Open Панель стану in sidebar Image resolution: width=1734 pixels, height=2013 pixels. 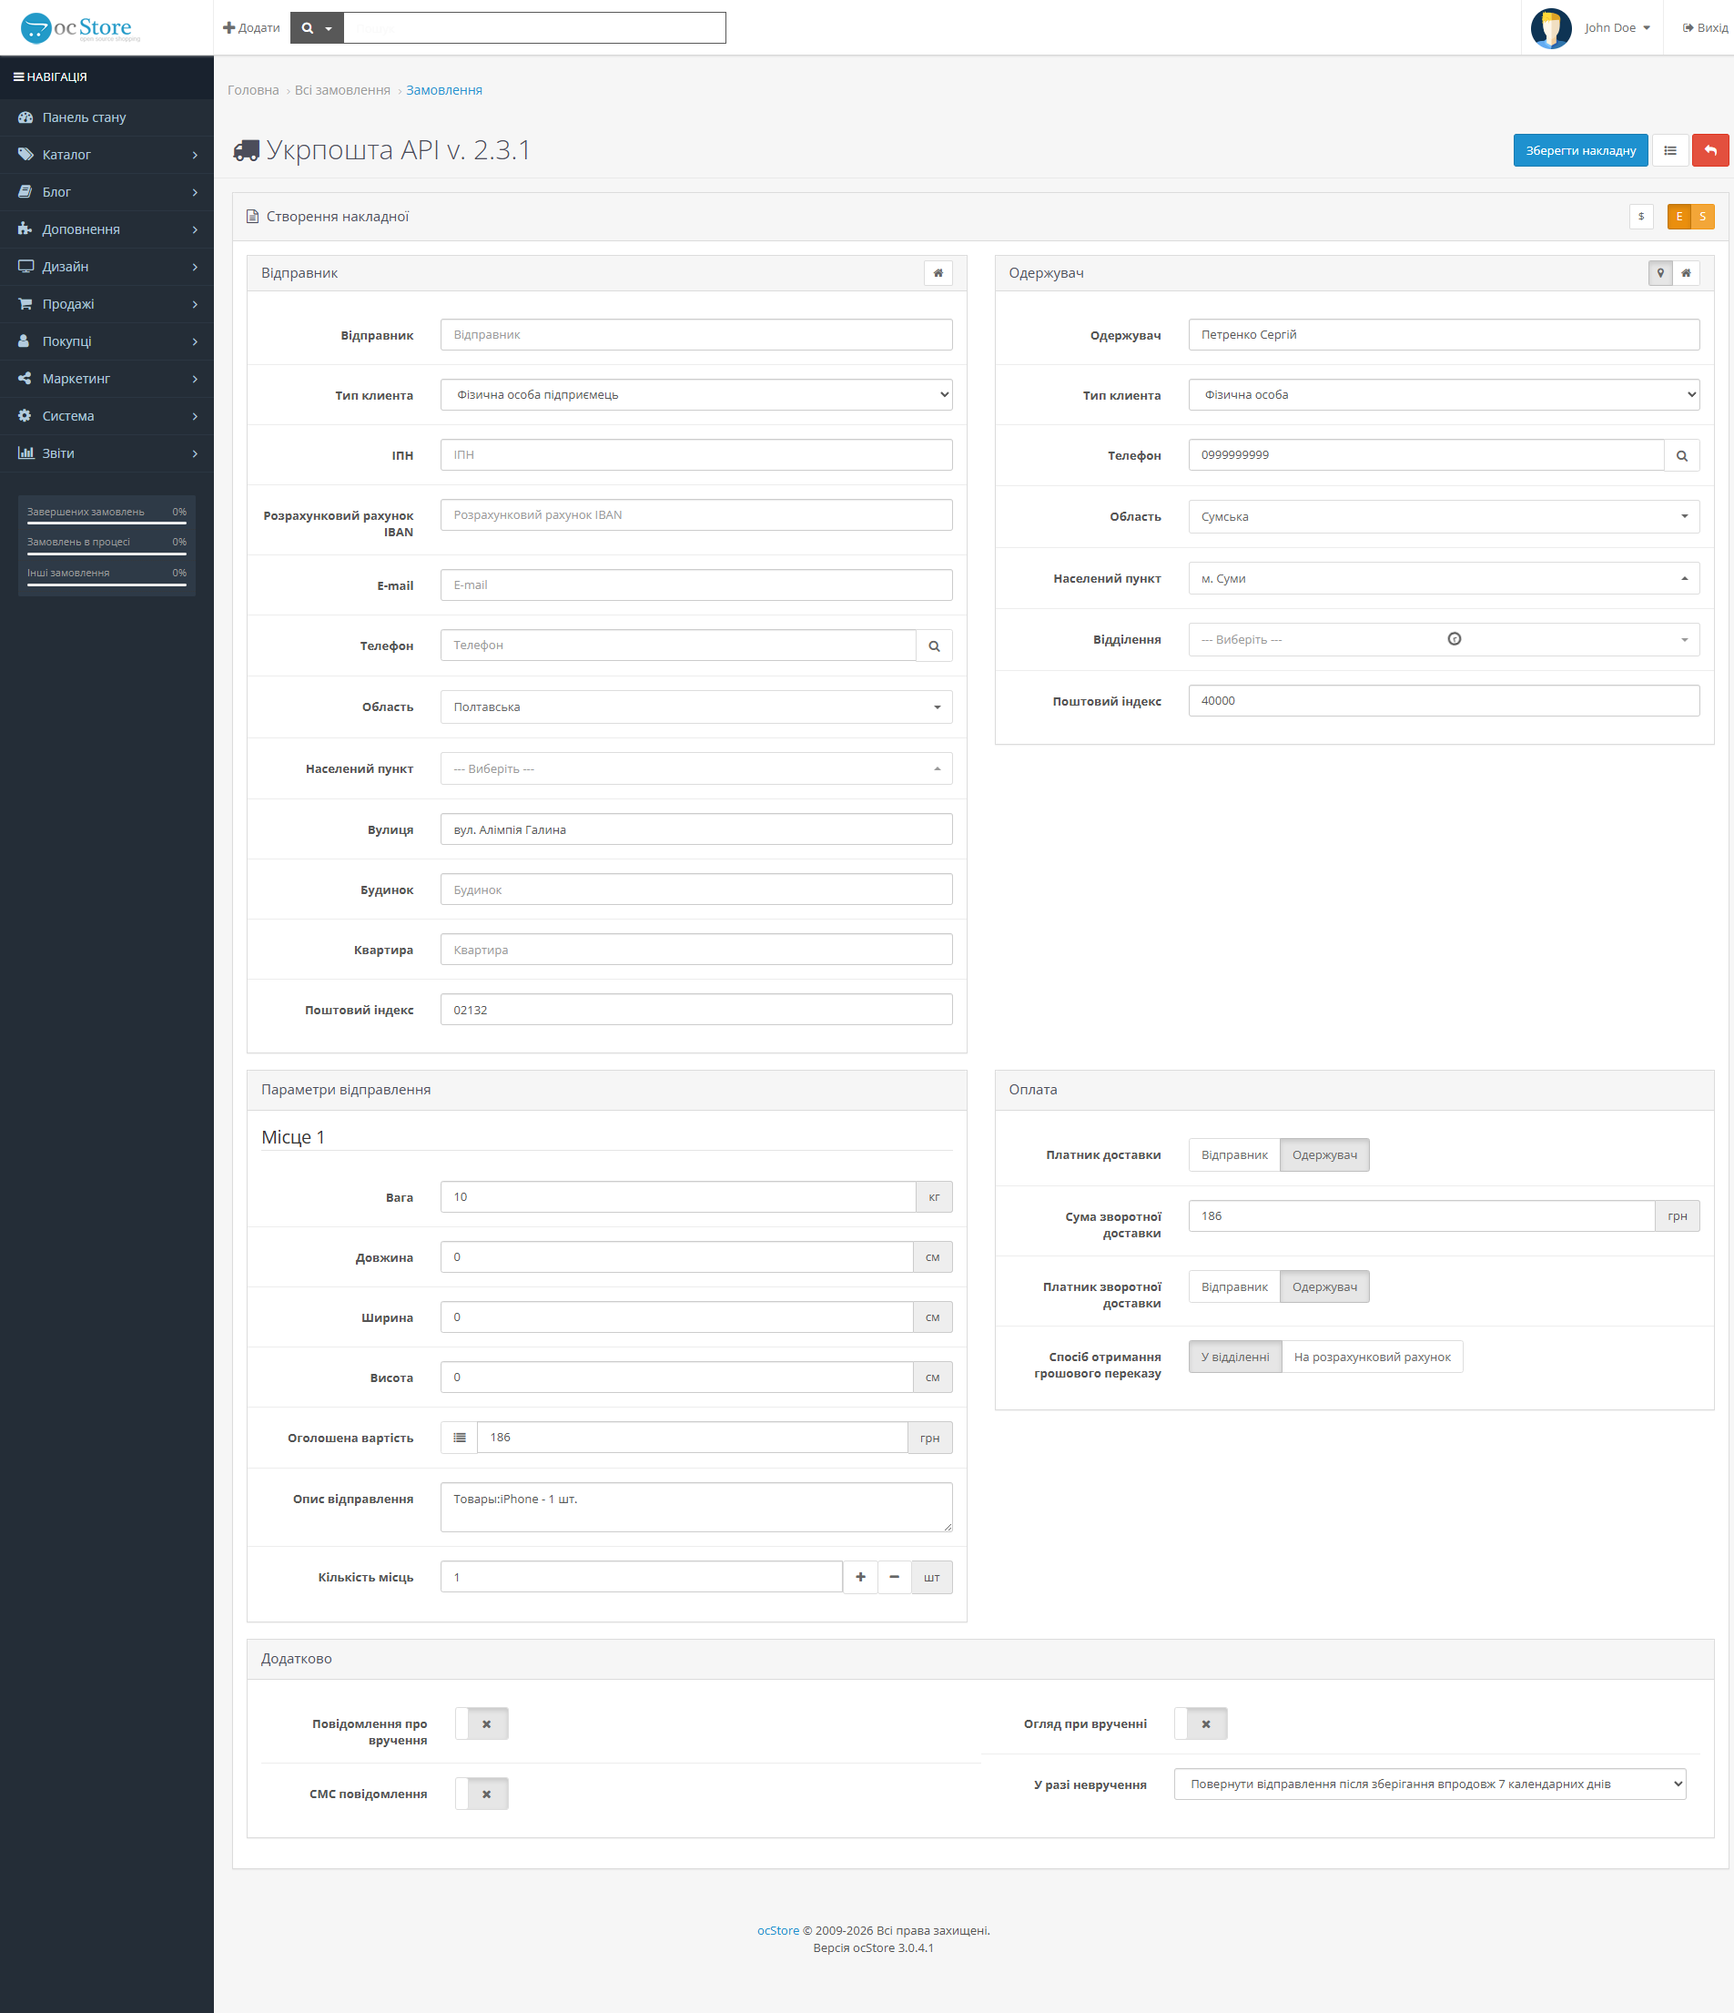(x=106, y=117)
